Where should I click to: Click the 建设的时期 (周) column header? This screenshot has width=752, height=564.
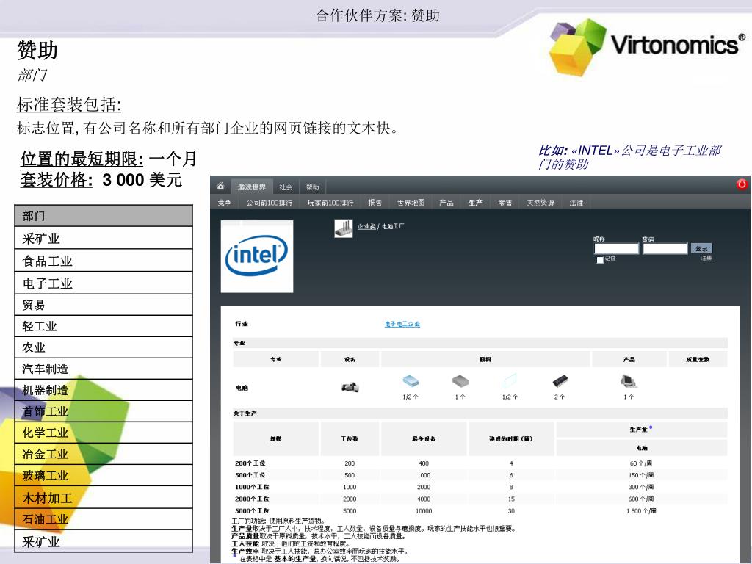511,438
